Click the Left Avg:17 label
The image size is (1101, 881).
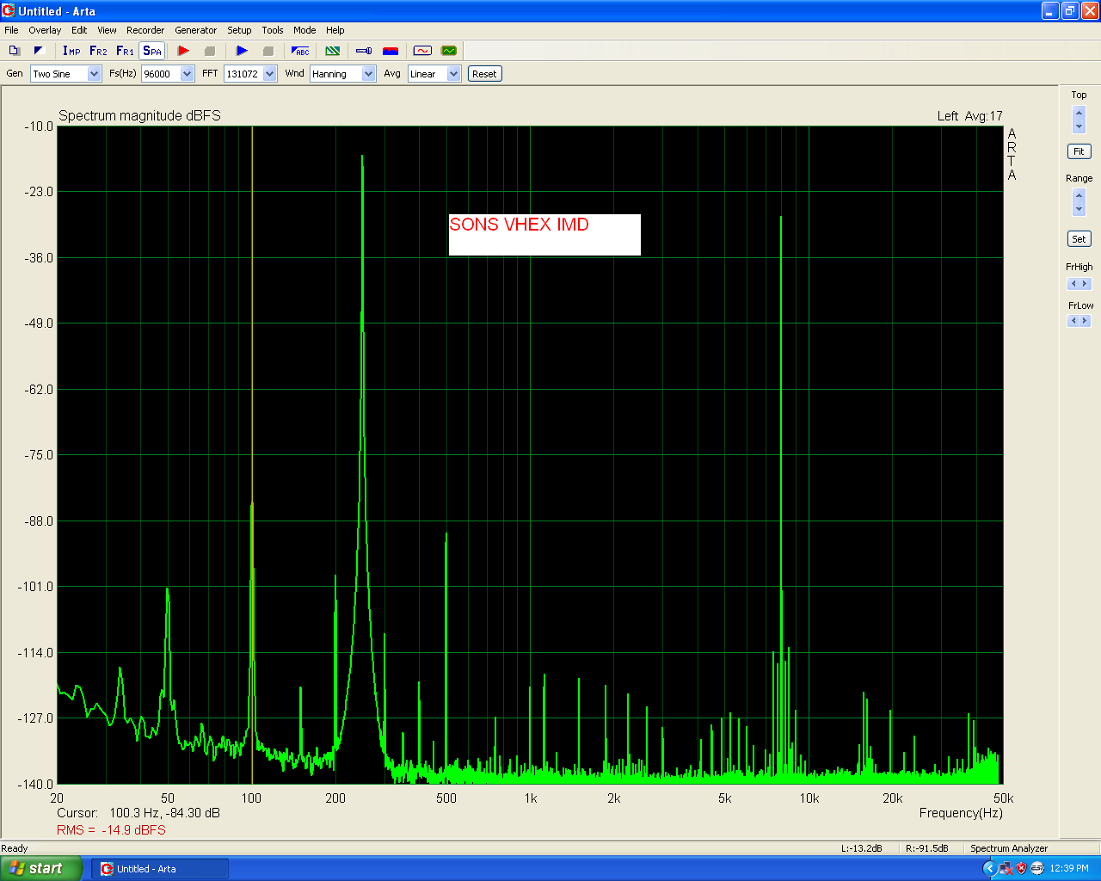pos(969,116)
